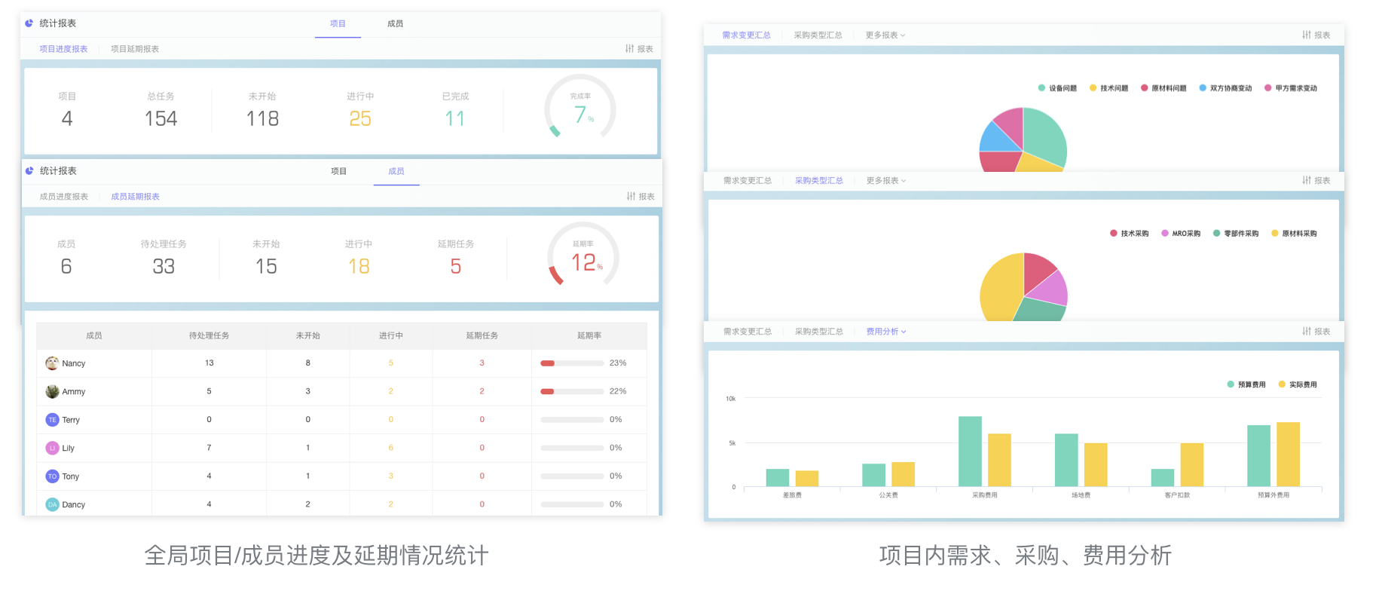Open the 项目进度报表 sub-tab
1379x594 pixels.
pos(63,49)
